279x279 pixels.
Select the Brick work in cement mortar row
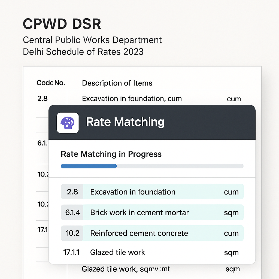pos(152,212)
